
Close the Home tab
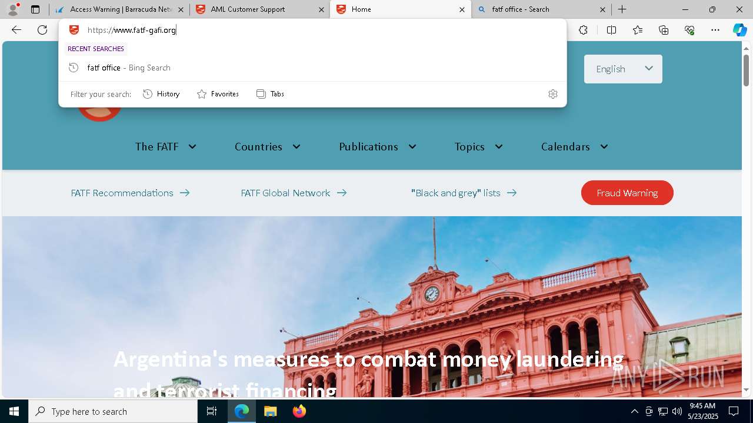click(x=462, y=9)
